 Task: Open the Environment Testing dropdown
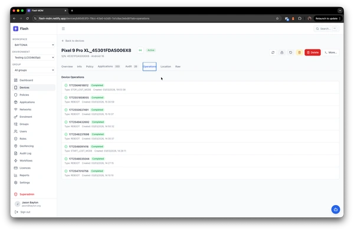[x=34, y=58]
